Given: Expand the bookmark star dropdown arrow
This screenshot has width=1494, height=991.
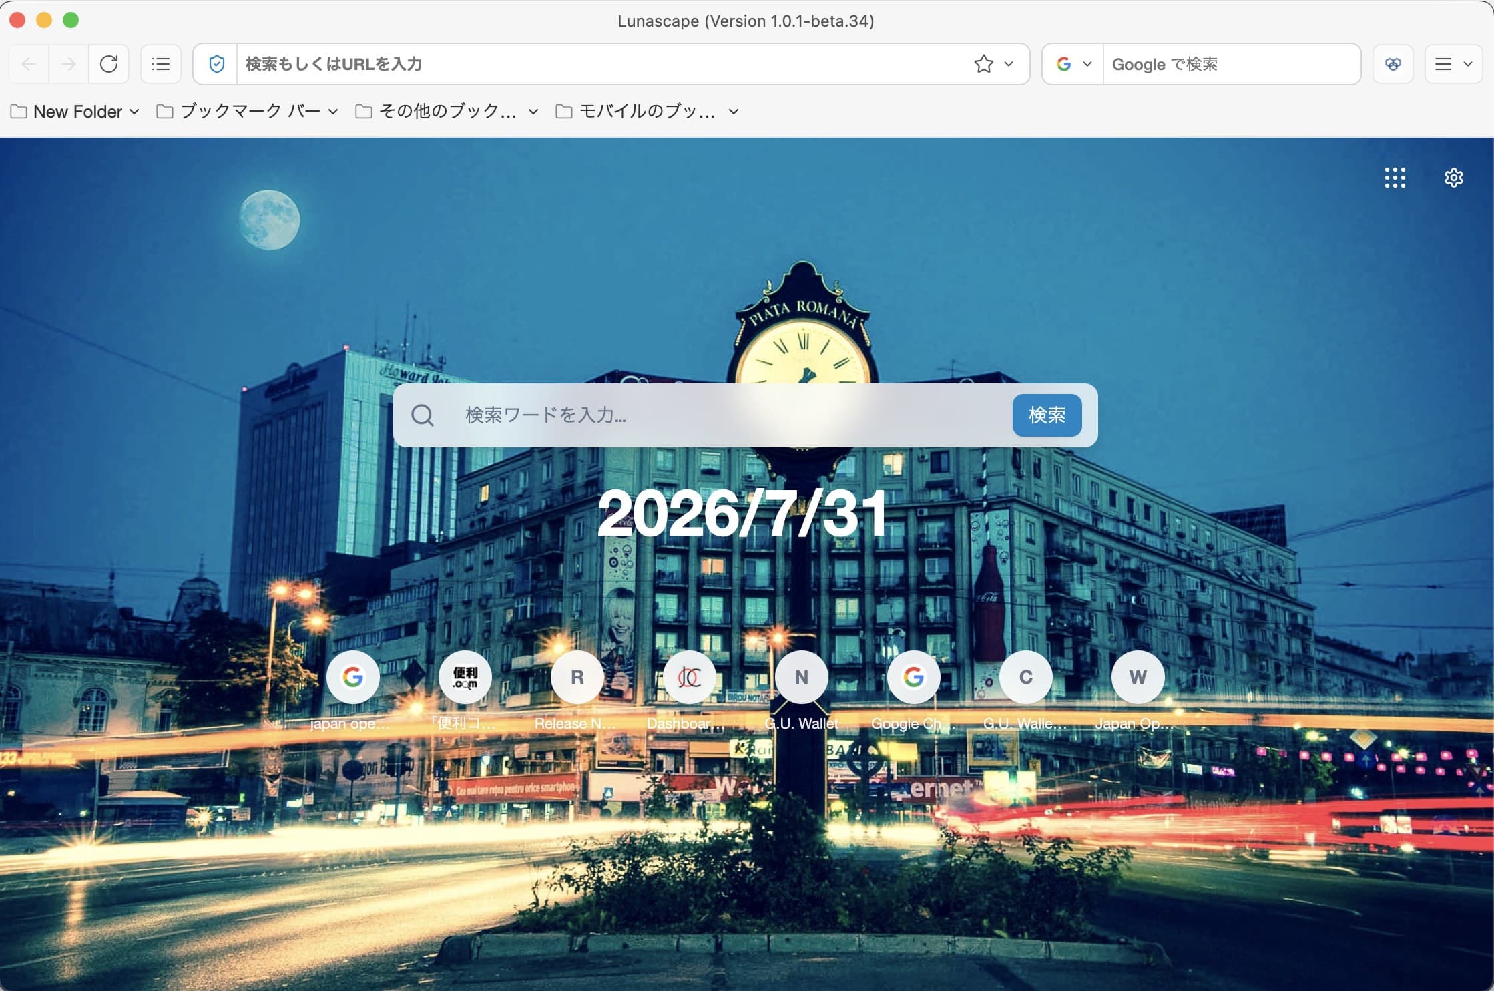Looking at the screenshot, I should (x=1009, y=64).
